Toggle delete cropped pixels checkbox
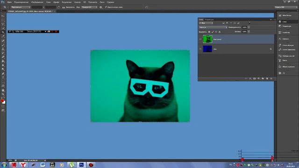Viewport: 299px width, 168px height. click(x=106, y=7)
